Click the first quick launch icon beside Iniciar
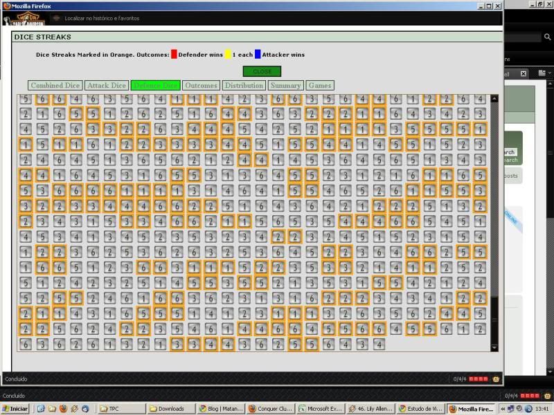 pyautogui.click(x=41, y=409)
